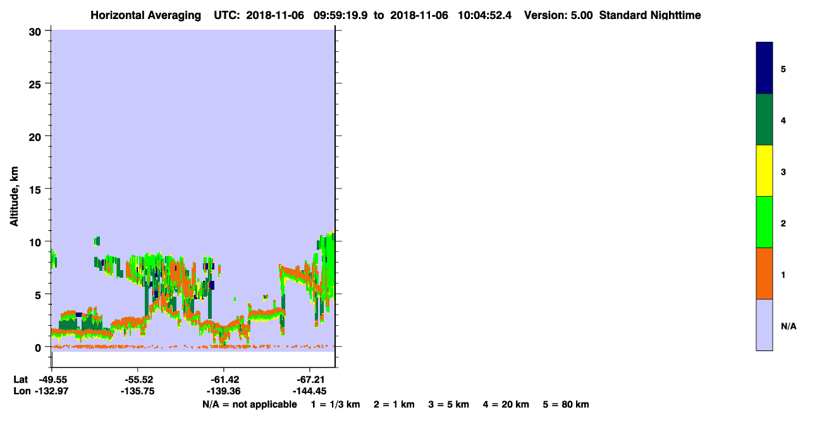Click longitude value '-139.36'
This screenshot has height=422, width=822.
coord(224,391)
